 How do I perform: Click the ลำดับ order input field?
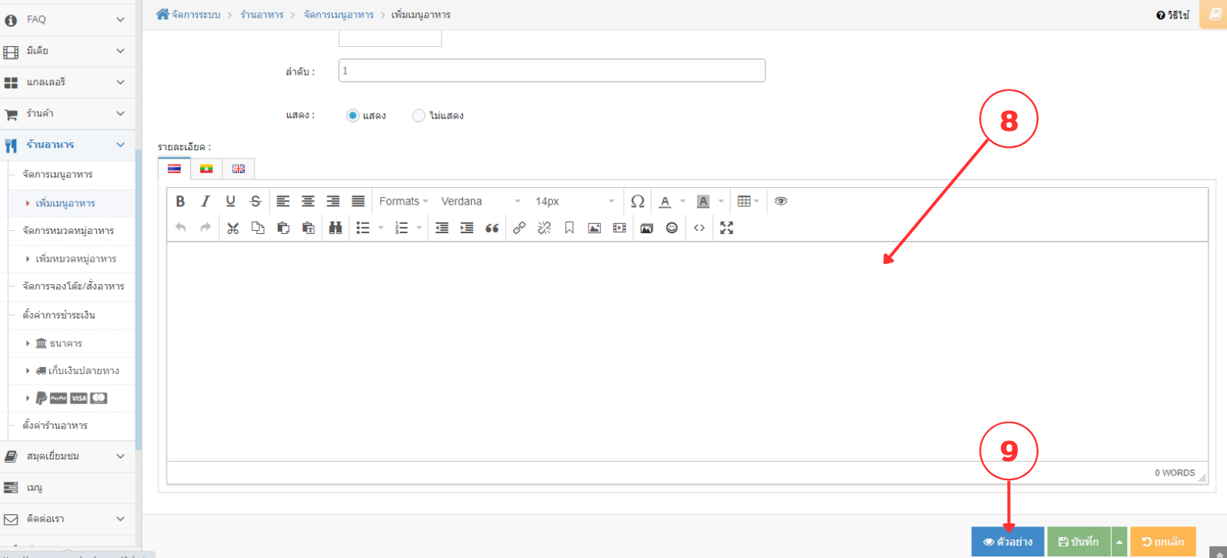point(552,71)
